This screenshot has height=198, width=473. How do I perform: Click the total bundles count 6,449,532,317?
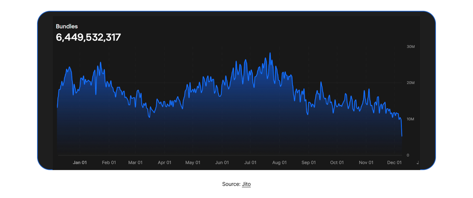(x=88, y=37)
